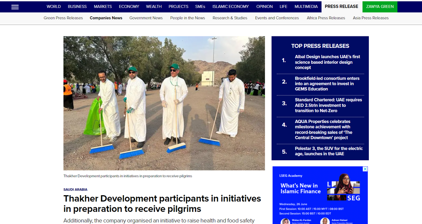
Task: Click the TOP PRESS RELEASES heading
Action: 320,46
